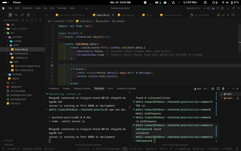Switch to the Api-error-response.js tab
The width and height of the screenshot is (241, 151).
click(x=70, y=15)
